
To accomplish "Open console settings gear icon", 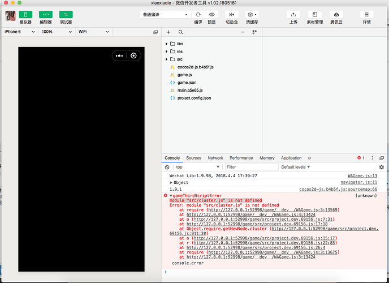I will tap(382, 167).
